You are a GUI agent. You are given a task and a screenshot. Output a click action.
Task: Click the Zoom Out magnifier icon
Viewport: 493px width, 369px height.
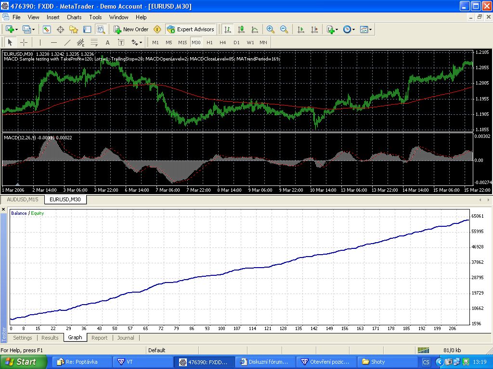click(x=284, y=29)
